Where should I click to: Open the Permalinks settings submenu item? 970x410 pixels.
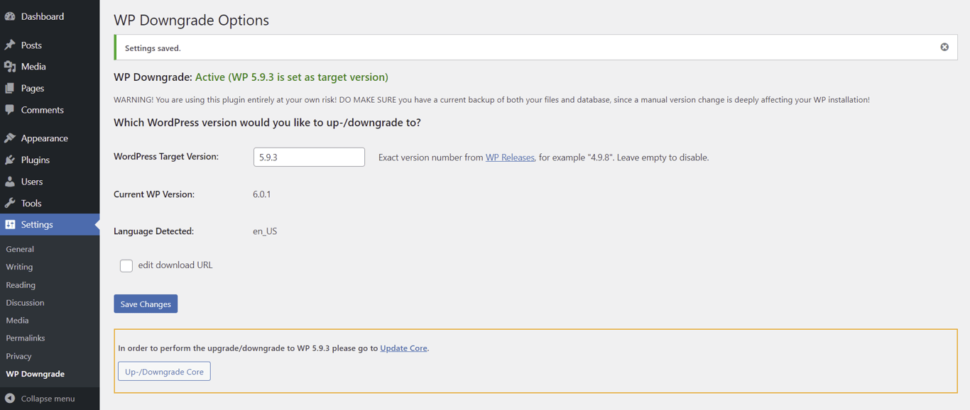coord(26,338)
